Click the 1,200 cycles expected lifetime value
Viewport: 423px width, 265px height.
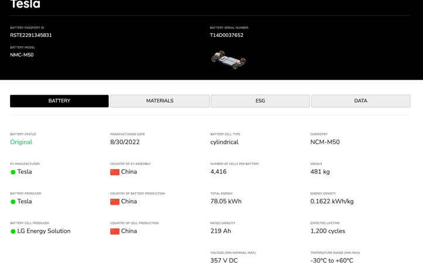328,231
